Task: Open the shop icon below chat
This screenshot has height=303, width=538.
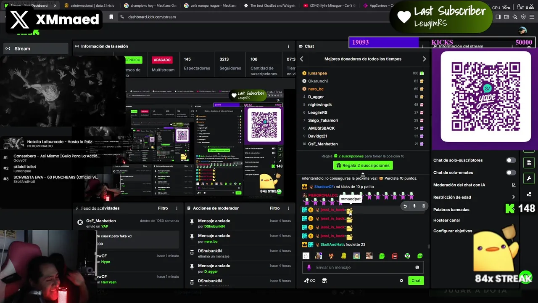Action: click(324, 281)
